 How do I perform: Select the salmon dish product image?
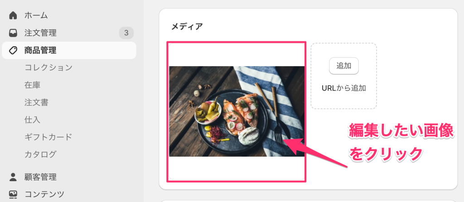237,111
